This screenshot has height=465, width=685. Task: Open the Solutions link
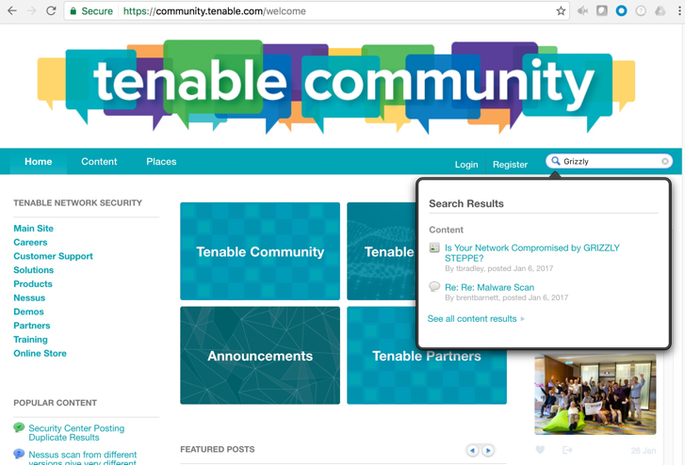(33, 270)
